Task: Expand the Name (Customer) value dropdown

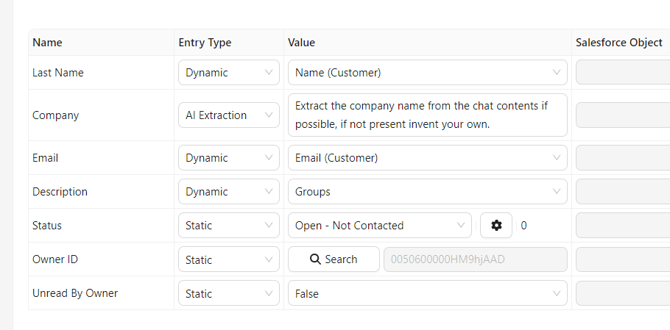Action: coord(427,73)
